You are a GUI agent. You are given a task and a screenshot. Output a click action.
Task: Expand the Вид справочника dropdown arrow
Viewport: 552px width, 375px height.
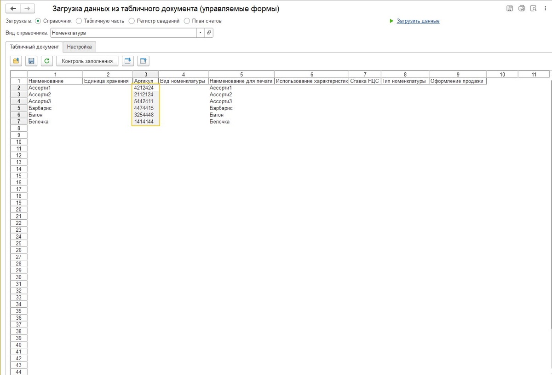tap(200, 33)
